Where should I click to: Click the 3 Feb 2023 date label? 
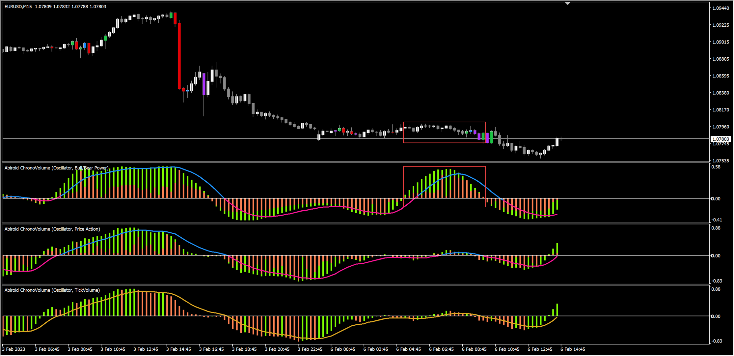click(x=14, y=349)
